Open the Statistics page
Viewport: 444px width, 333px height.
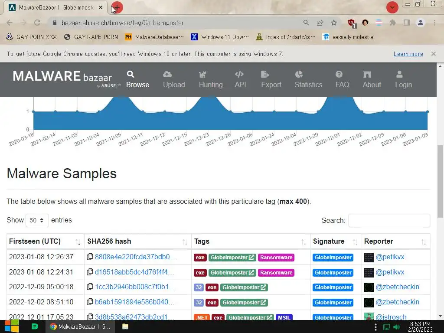308,80
